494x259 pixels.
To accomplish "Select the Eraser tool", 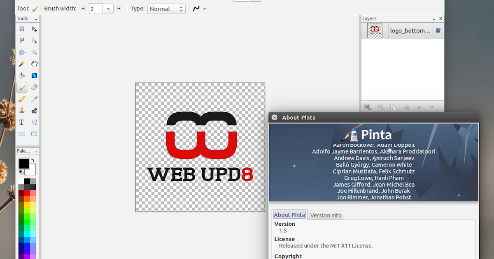I will coord(34,87).
